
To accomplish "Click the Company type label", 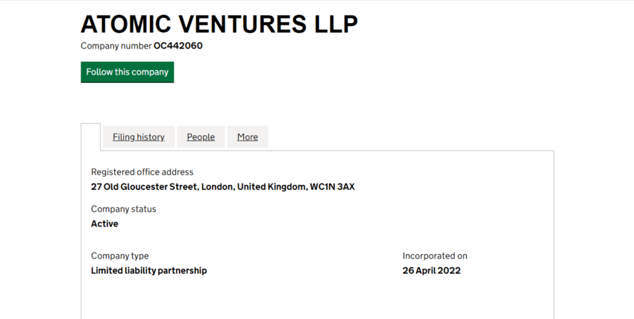I will click(x=119, y=256).
